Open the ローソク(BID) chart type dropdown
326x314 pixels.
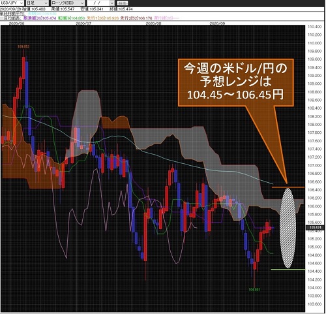click(x=68, y=3)
